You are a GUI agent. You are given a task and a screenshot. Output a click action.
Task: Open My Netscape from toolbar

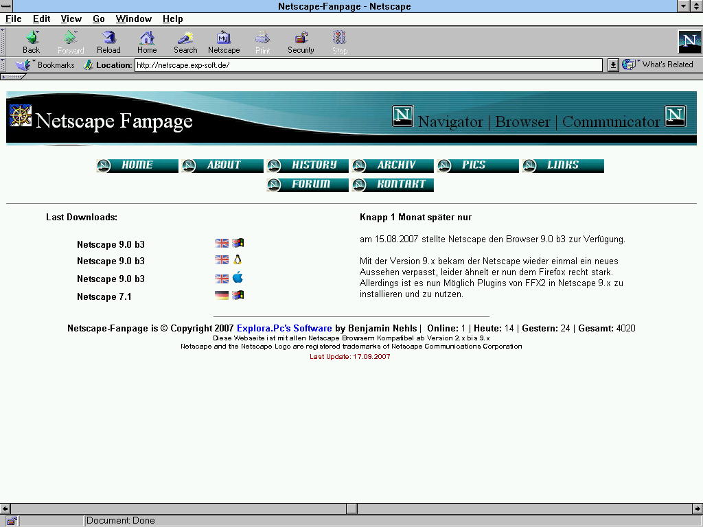coord(224,42)
